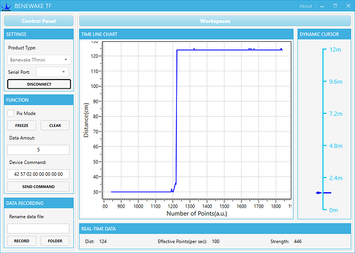
Task: Maximize the BENEWAKE TF window
Action: tap(335, 6)
